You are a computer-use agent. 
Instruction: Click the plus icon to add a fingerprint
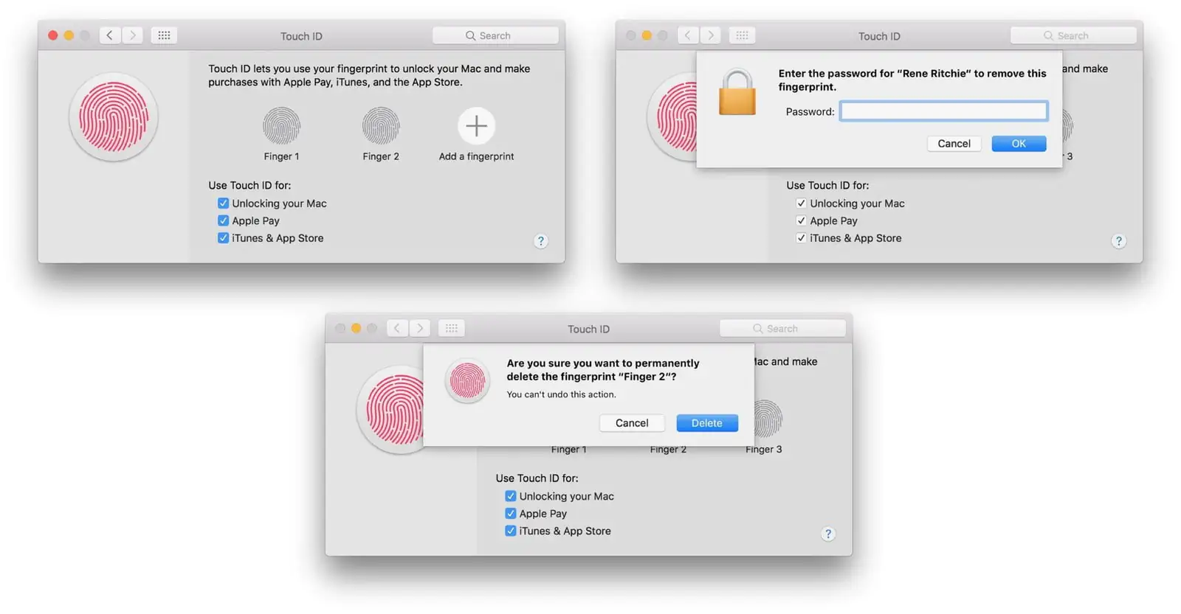click(476, 126)
